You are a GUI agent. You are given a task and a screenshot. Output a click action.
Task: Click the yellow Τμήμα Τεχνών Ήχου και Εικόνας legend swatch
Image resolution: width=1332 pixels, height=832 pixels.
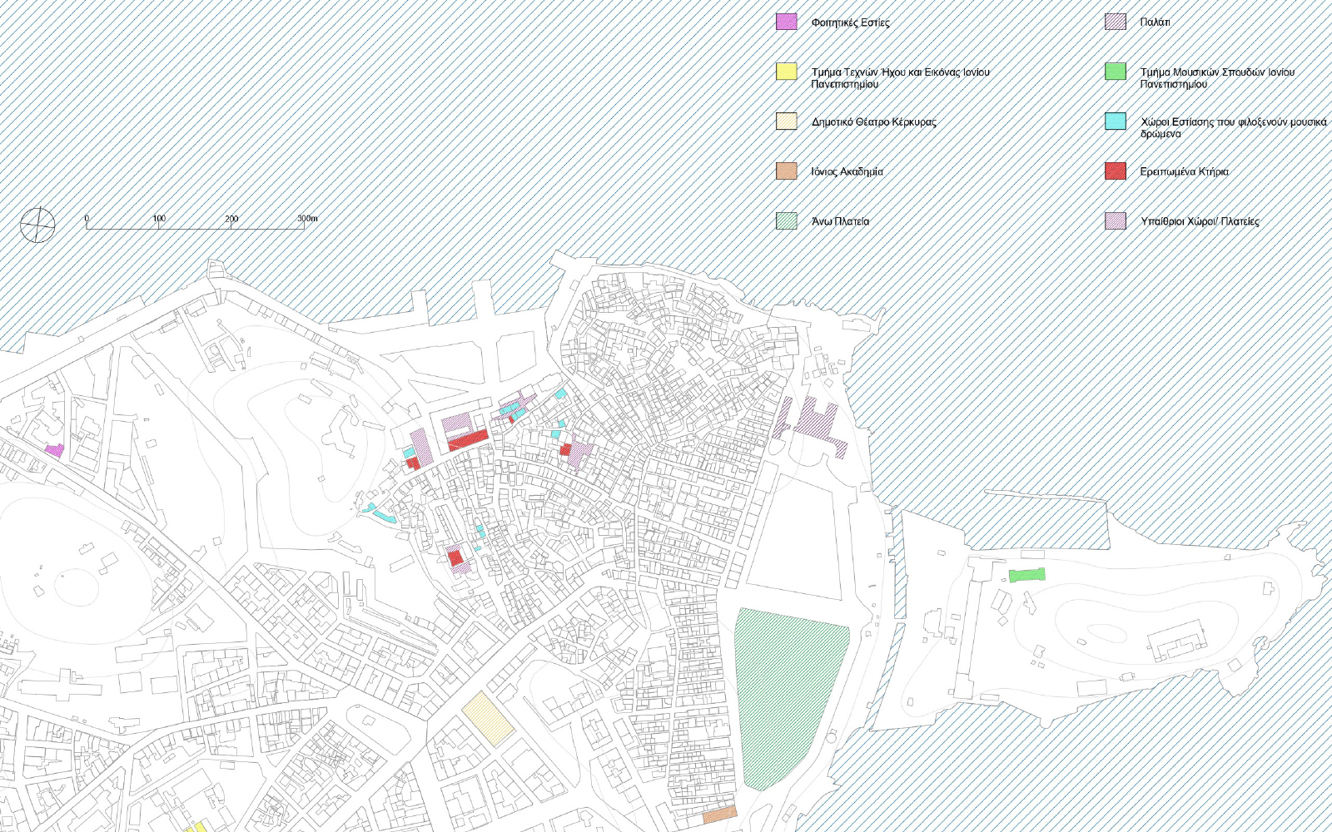[787, 72]
